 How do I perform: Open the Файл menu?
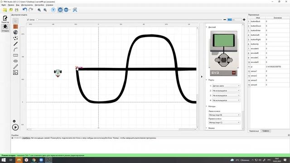[4, 5]
